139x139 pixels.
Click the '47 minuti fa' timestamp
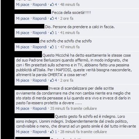pos(70,47)
